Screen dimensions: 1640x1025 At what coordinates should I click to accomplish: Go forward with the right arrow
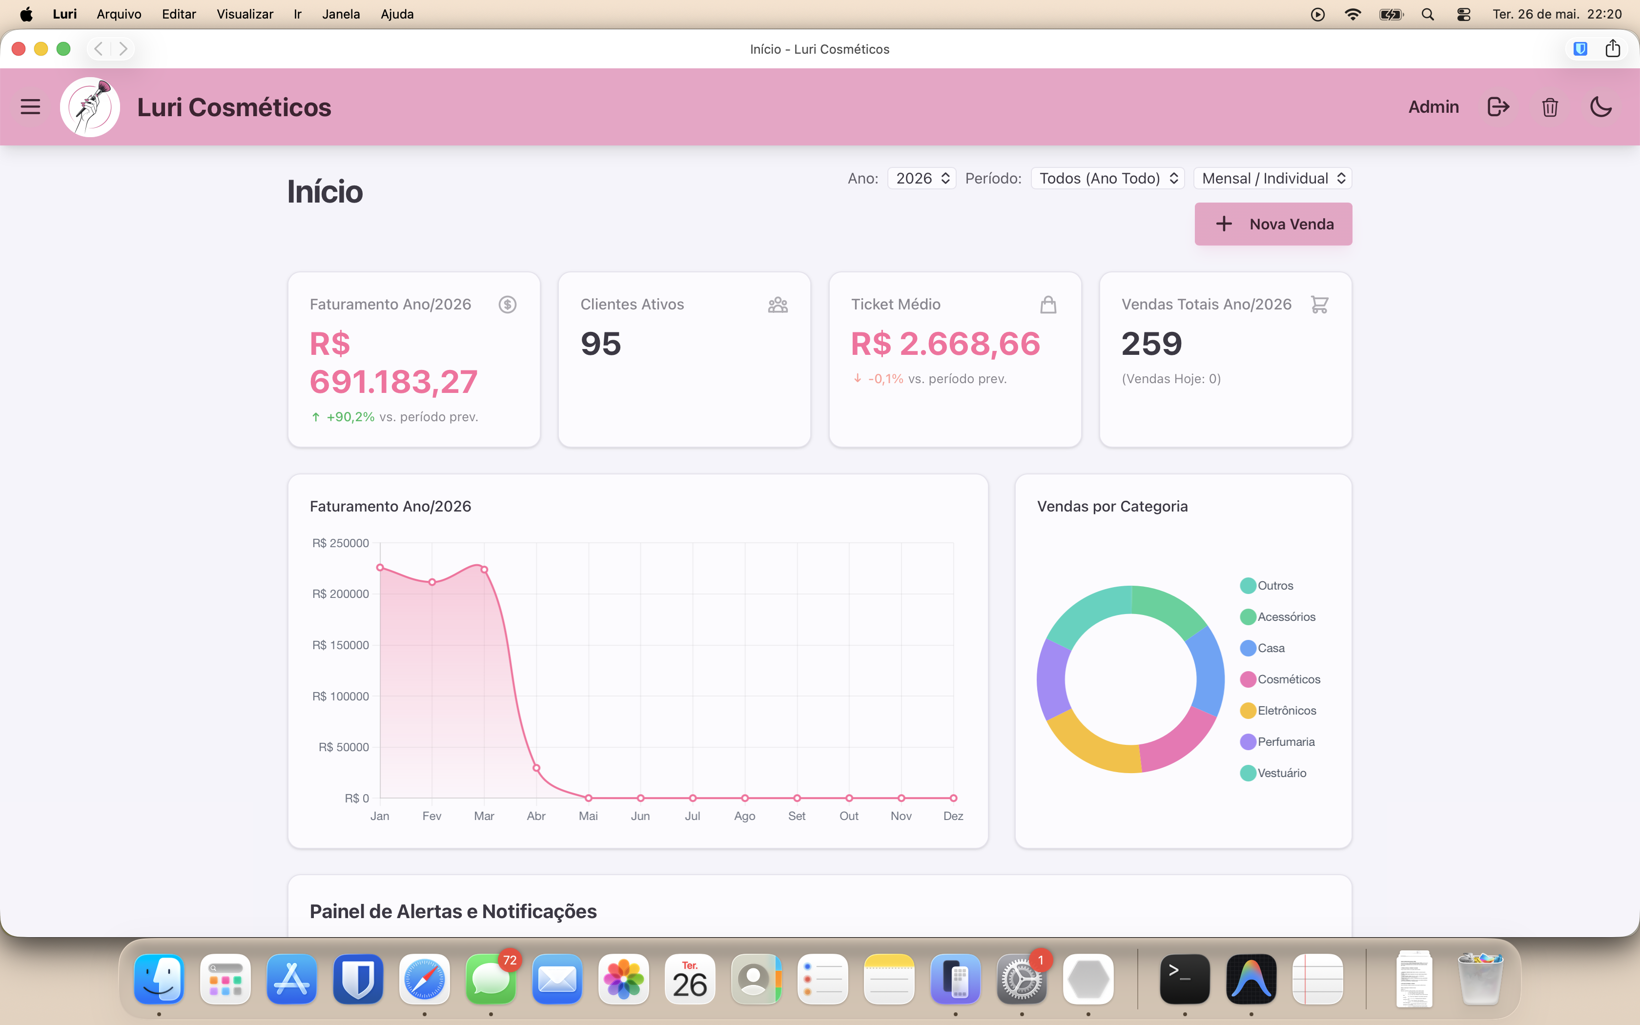[x=123, y=49]
